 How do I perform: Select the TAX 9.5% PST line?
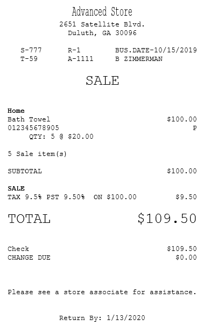coord(102,197)
